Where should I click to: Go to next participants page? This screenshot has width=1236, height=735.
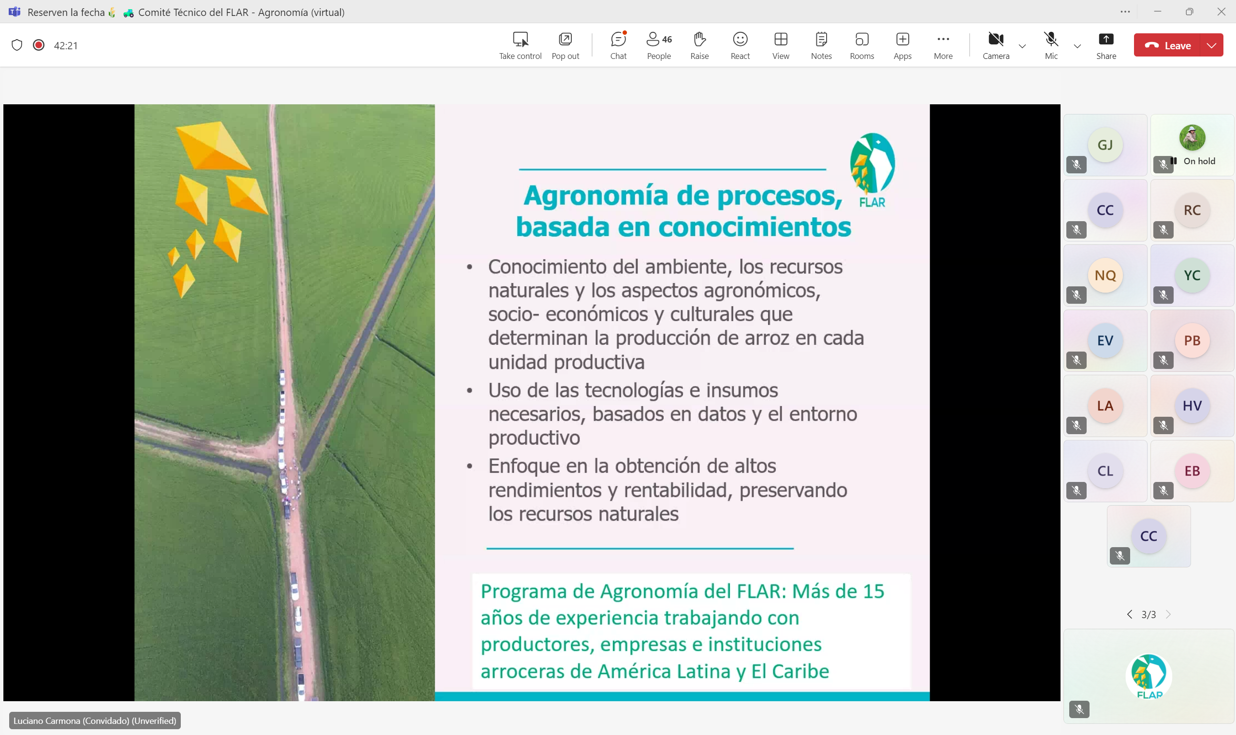pos(1169,614)
